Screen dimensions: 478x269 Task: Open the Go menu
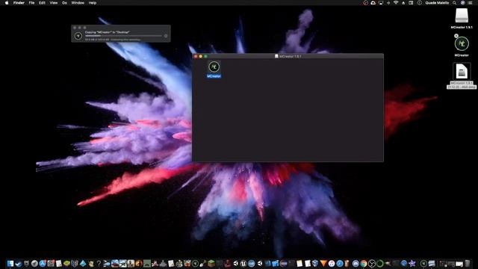pyautogui.click(x=64, y=3)
